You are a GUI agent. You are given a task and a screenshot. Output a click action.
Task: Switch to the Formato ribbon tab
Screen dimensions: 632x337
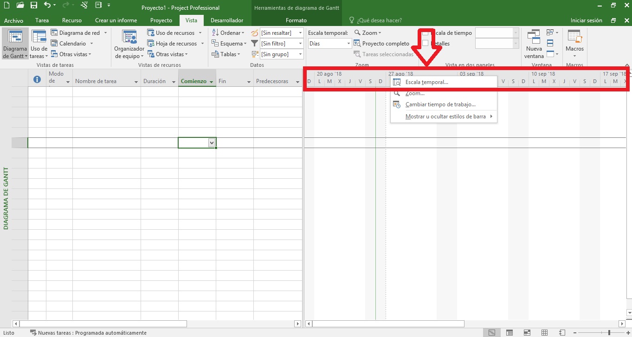[296, 20]
